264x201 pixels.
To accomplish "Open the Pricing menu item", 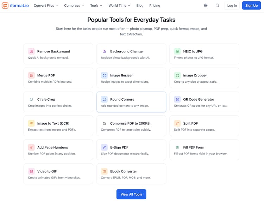I will [155, 6].
